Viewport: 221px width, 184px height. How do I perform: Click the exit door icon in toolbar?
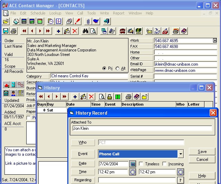pyautogui.click(x=106, y=21)
